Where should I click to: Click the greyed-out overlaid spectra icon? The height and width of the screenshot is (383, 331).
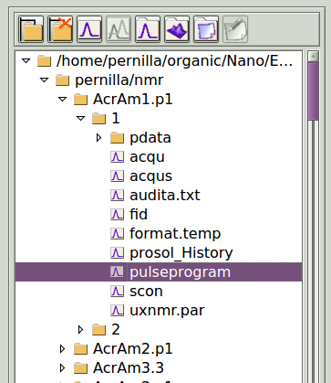119,29
